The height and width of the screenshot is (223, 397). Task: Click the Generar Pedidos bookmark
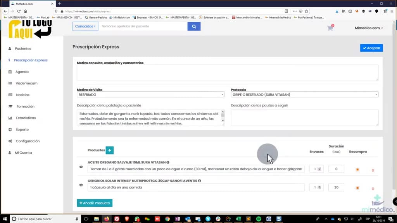pyautogui.click(x=96, y=17)
